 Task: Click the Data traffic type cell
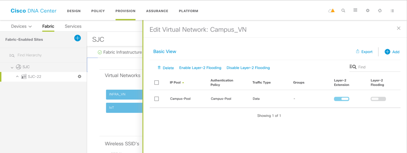(256, 99)
